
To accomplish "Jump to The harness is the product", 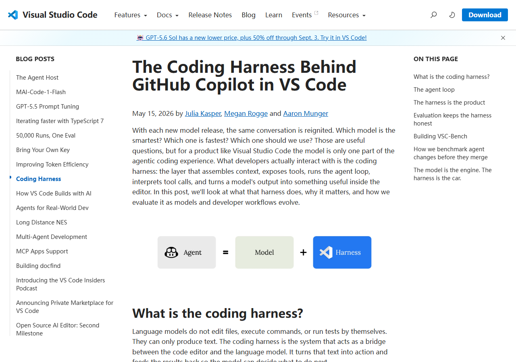I will click(449, 103).
